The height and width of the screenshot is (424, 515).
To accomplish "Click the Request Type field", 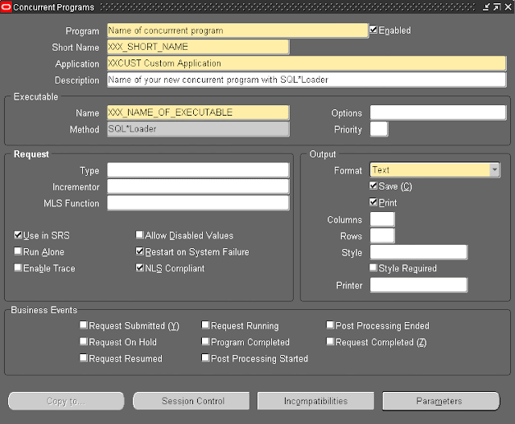I will coord(198,170).
